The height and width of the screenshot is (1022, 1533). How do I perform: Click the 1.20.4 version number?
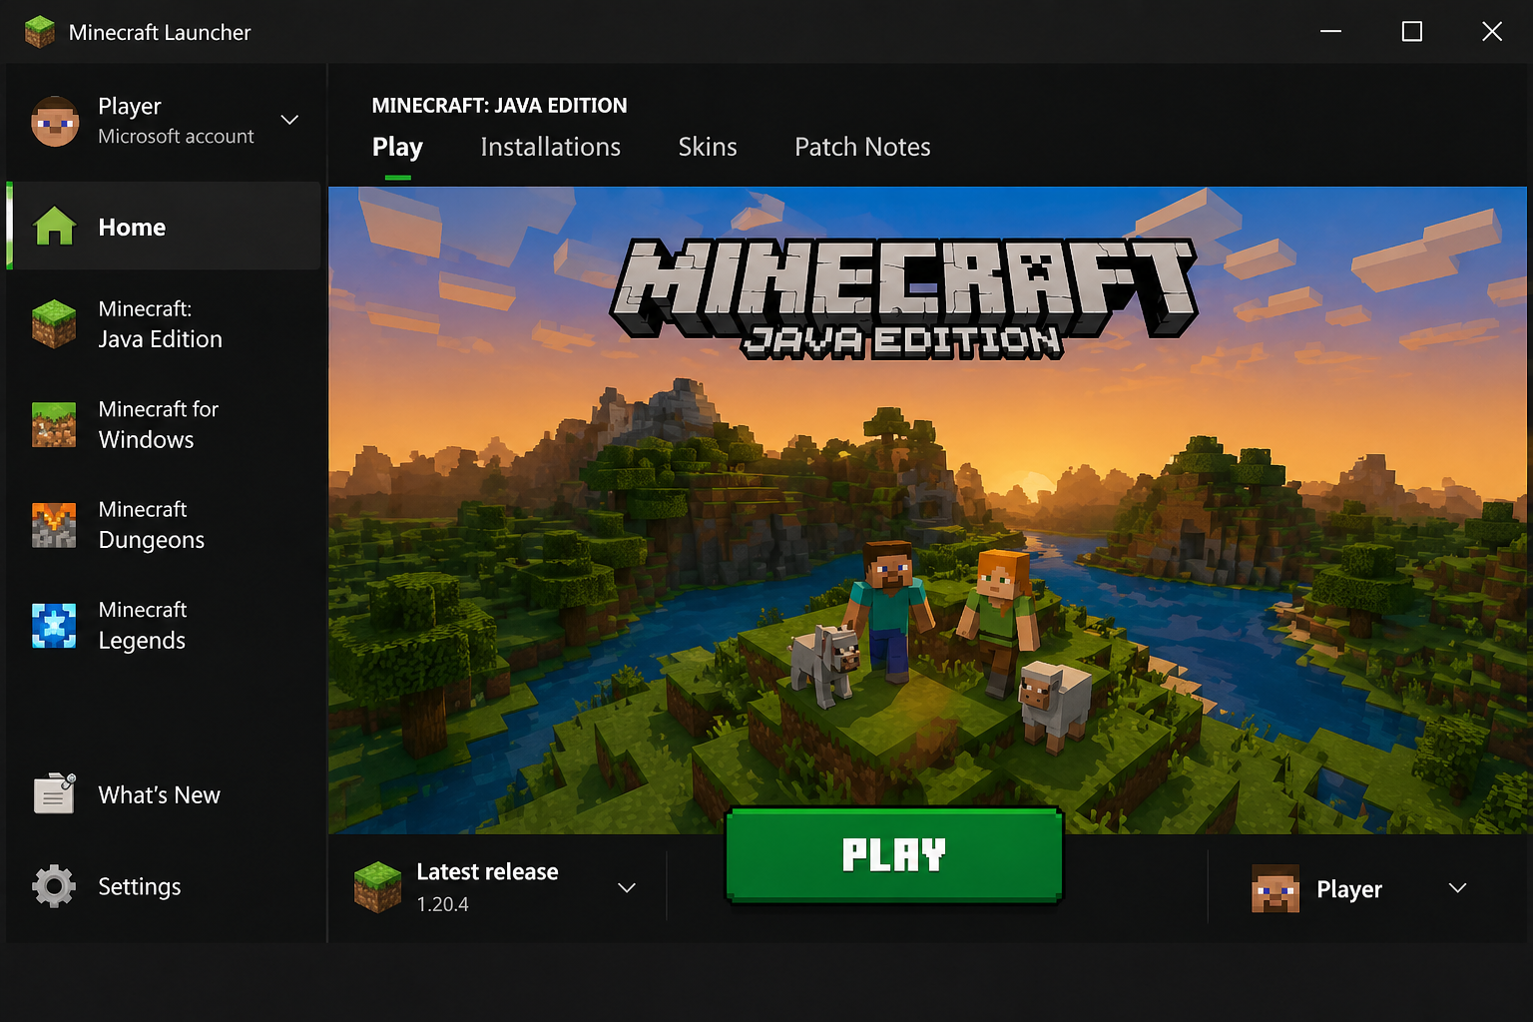tap(442, 904)
